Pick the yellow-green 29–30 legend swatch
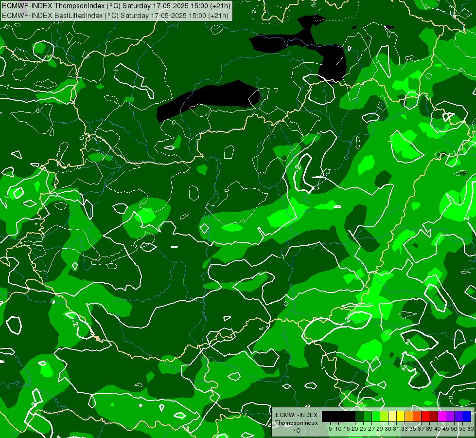This screenshot has width=476, height=438. 384,416
